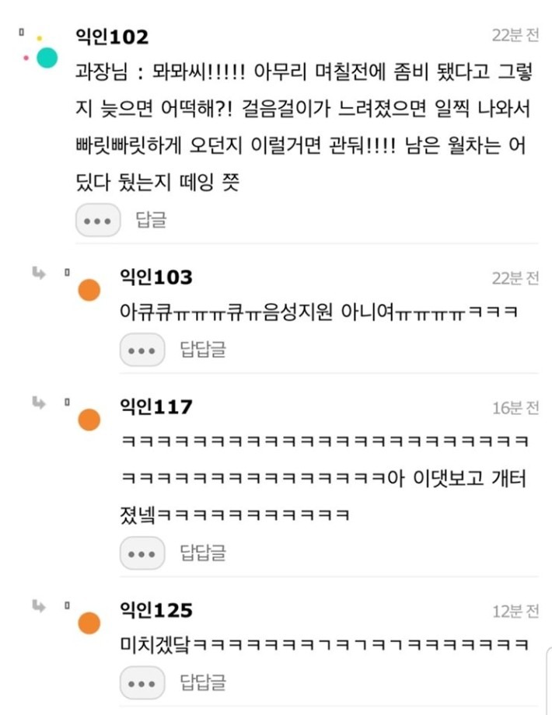Image resolution: width=552 pixels, height=715 pixels.
Task: Click the reply arrow icon beside 익인103
Action: point(39,273)
